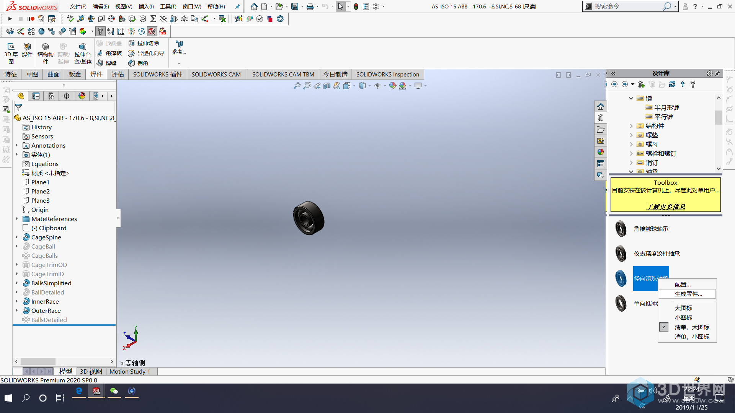Click the 了解更多信息 link
The width and height of the screenshot is (735, 413).
pos(666,206)
